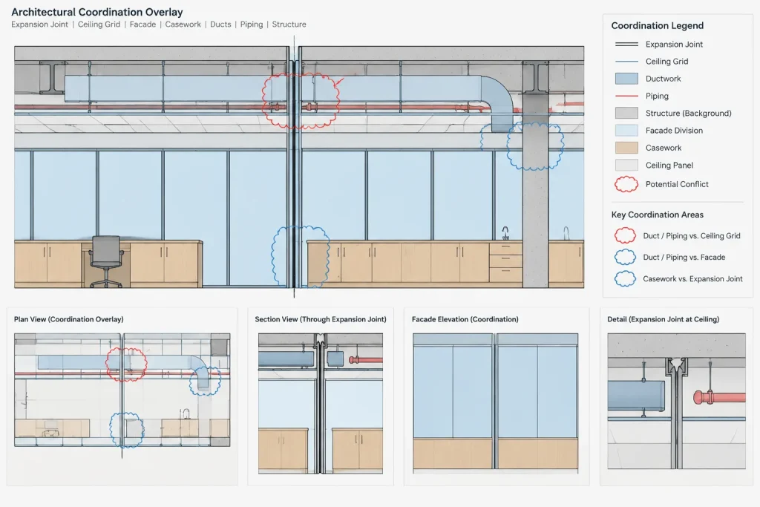Viewport: 760px width, 507px height.
Task: Click the Ceiling Panel legend label
Action: point(669,166)
